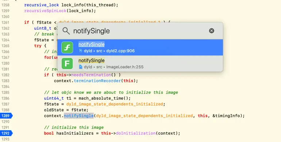Viewport: 281px width, 142px height.
Task: Toggle breakpoint on line 1289
Action: tap(6, 116)
